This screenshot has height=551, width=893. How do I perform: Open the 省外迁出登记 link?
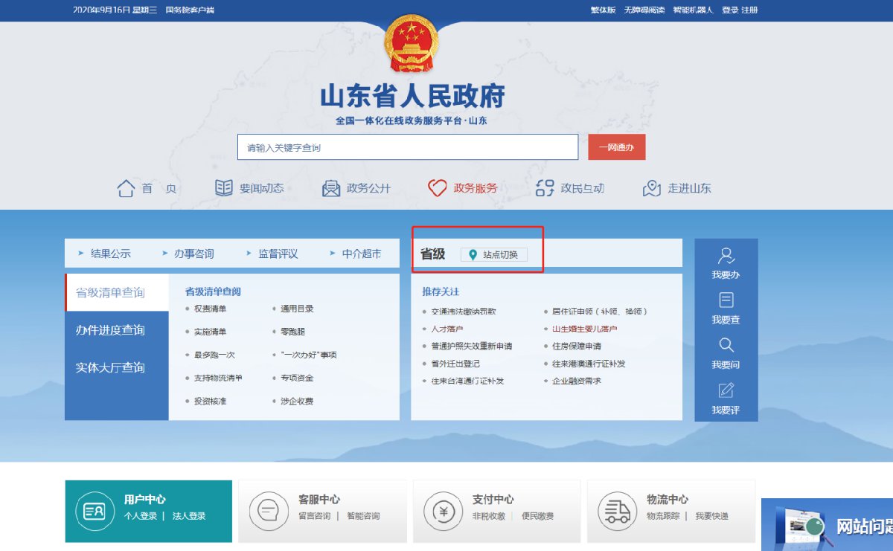(x=455, y=364)
